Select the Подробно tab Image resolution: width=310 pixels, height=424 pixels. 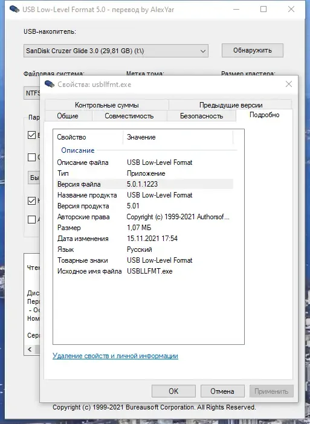[x=264, y=115]
